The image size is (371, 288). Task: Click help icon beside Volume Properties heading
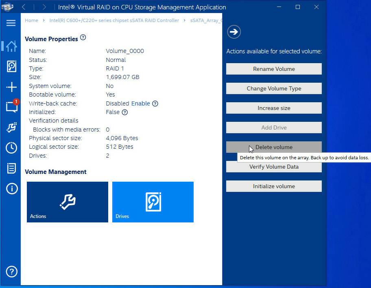(x=83, y=37)
